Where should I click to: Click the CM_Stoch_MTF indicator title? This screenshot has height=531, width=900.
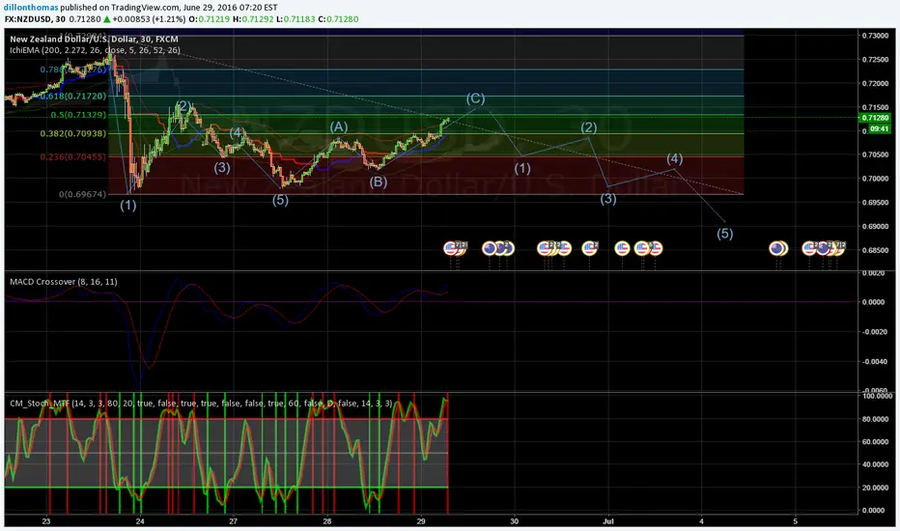201,404
